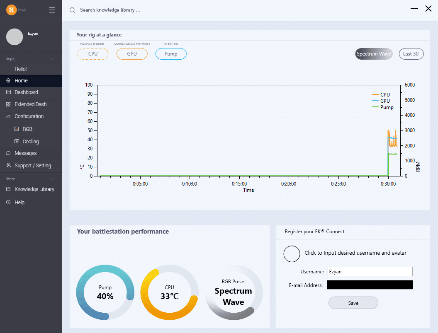Click 'Click to Input desired username and avatar'
Image resolution: width=438 pixels, height=333 pixels.
355,253
